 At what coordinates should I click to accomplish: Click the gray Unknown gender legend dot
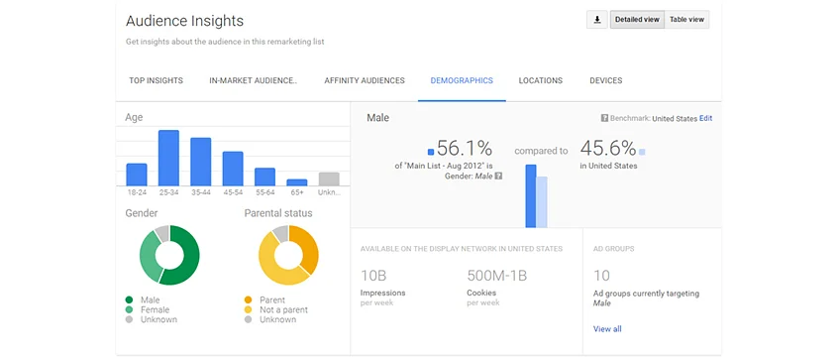coord(129,319)
